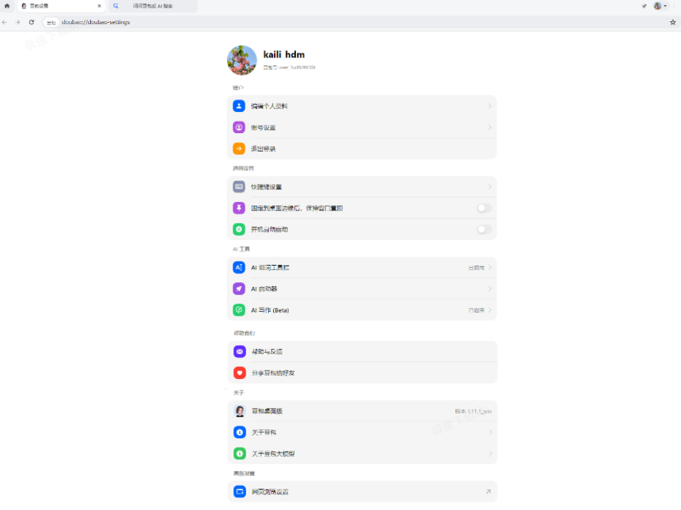Image resolution: width=681 pixels, height=510 pixels.
Task: Go back with the left arrow button
Action: (x=5, y=22)
